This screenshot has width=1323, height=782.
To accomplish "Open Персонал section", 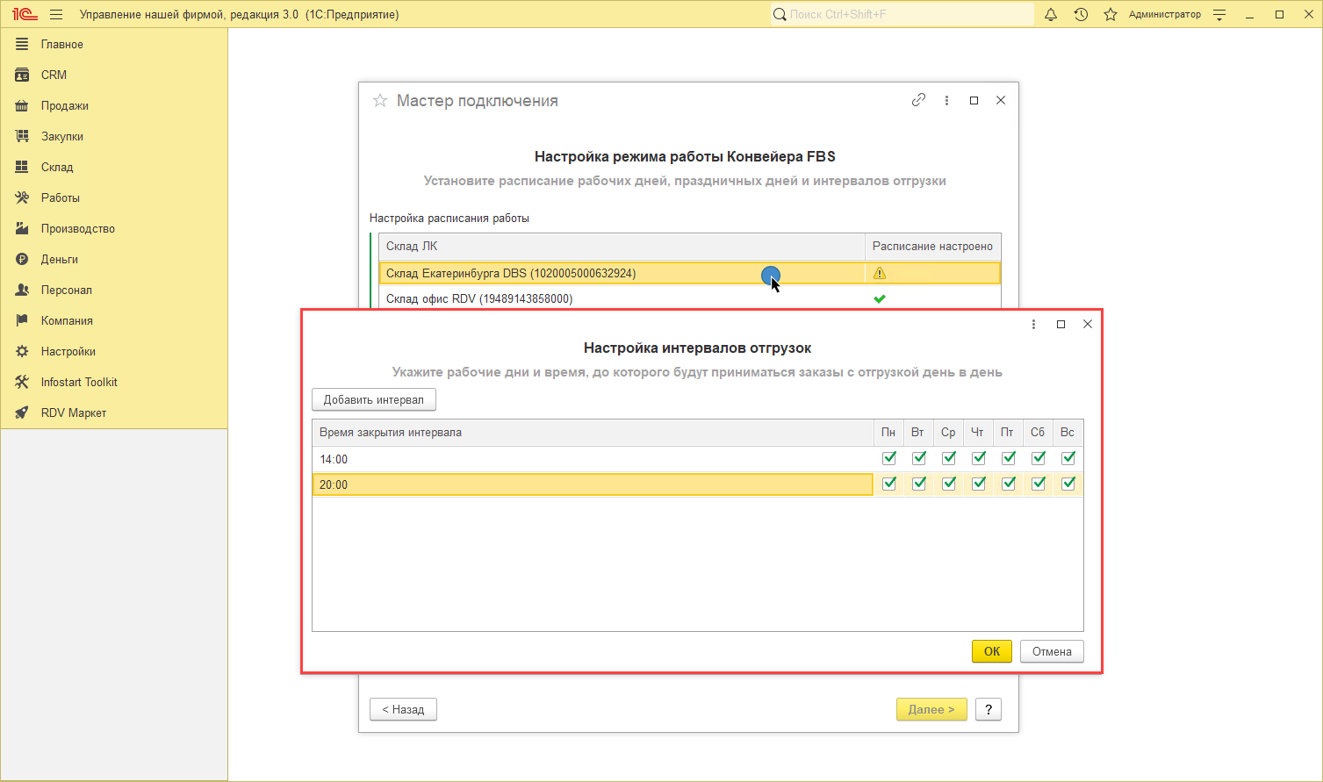I will pyautogui.click(x=114, y=290).
